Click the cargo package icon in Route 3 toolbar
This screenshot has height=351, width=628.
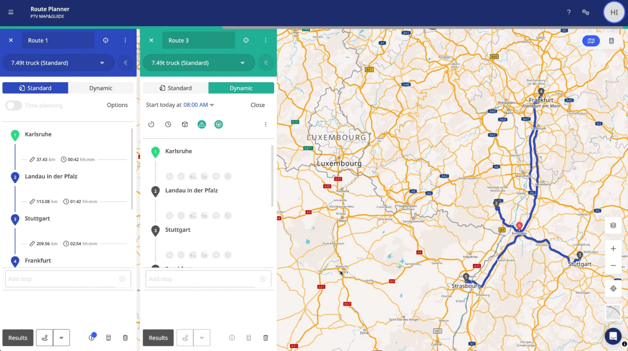pyautogui.click(x=185, y=124)
